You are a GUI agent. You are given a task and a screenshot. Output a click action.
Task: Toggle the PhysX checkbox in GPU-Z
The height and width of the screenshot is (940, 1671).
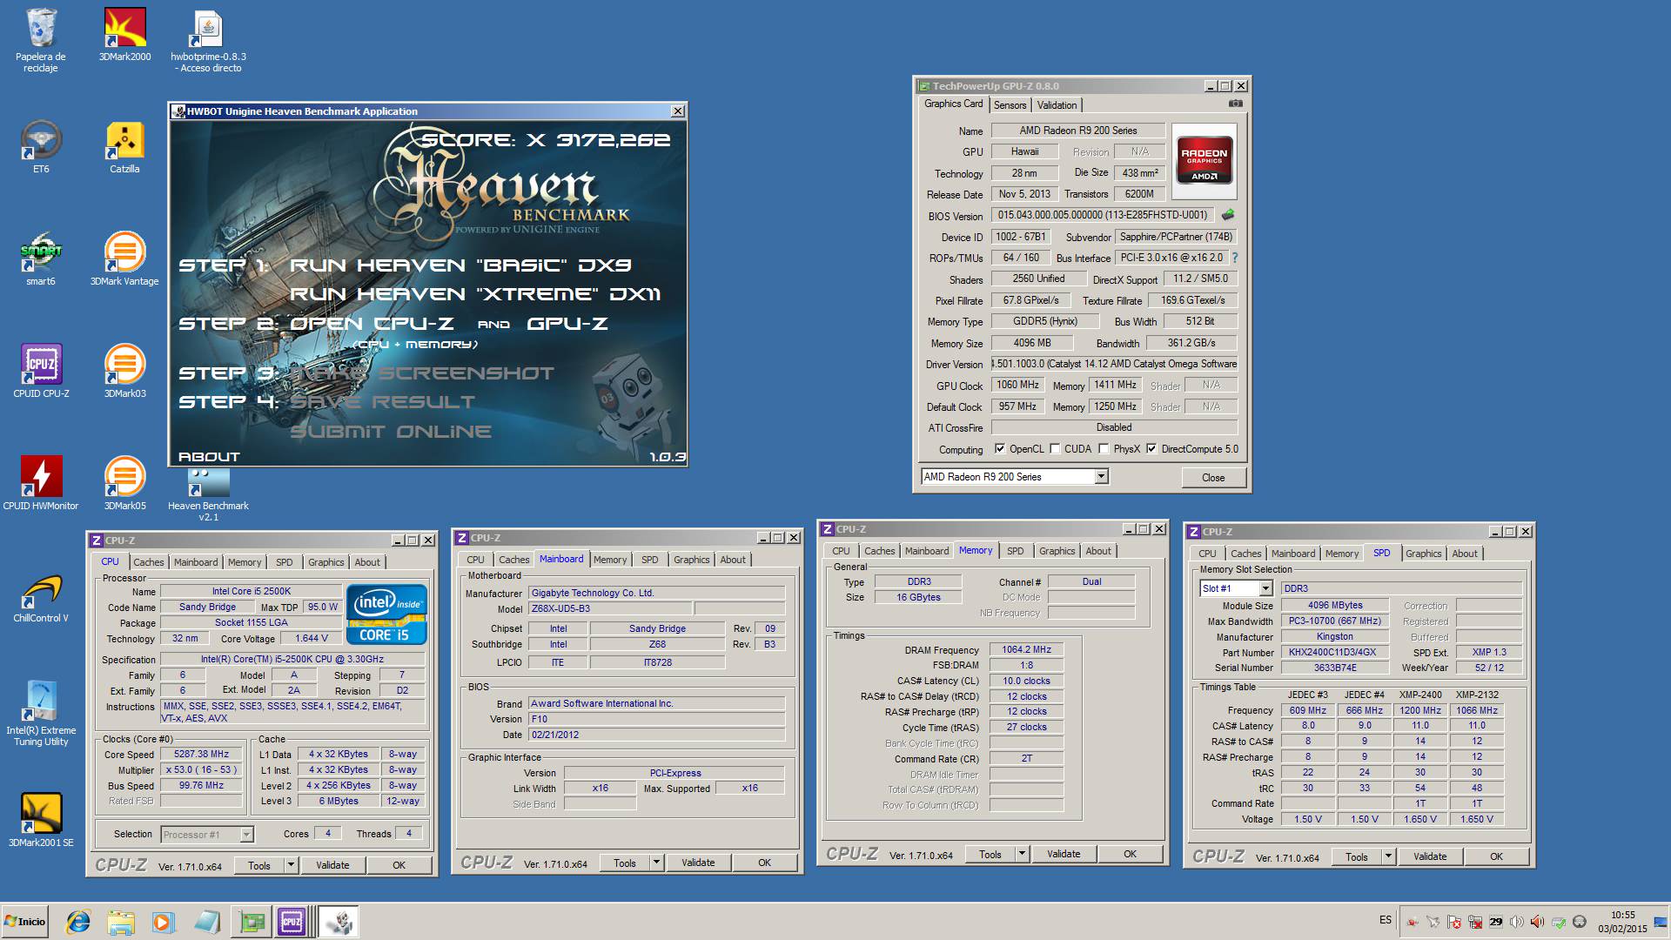click(1104, 449)
